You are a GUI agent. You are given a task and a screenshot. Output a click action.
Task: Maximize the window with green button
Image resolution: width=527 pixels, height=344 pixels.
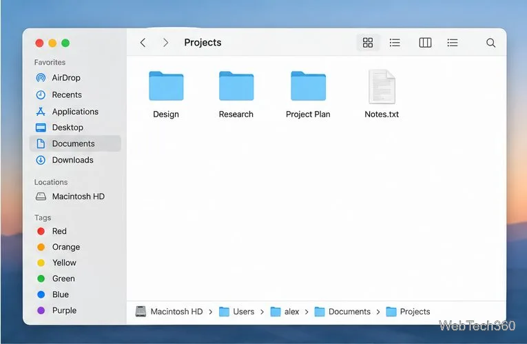click(x=65, y=43)
